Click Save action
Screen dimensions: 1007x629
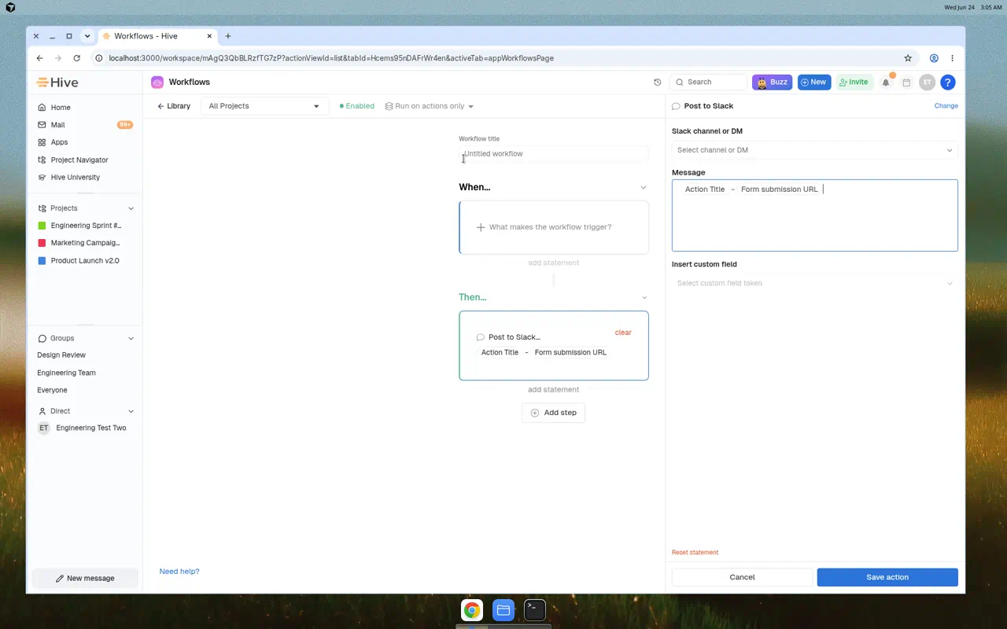(x=887, y=577)
